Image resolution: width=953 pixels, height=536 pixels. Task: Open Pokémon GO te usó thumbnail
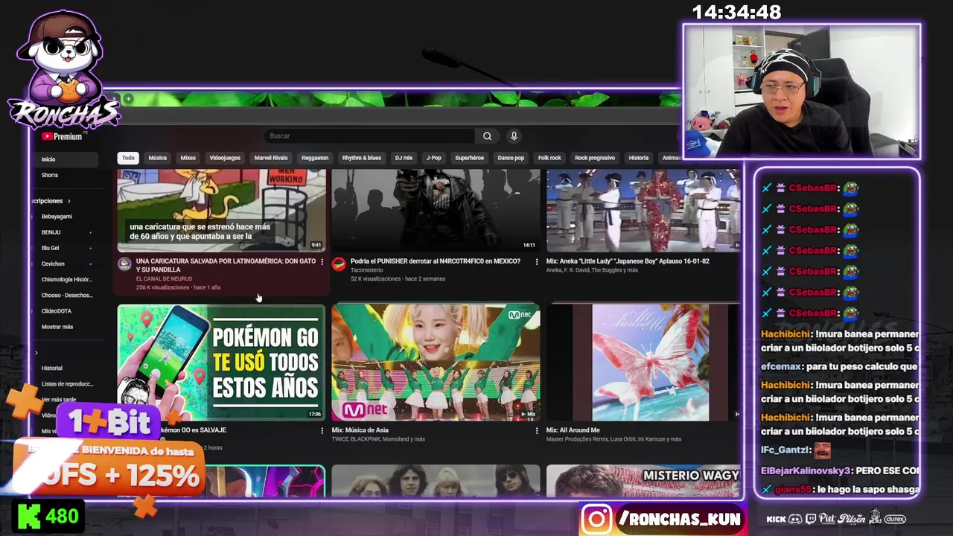221,363
